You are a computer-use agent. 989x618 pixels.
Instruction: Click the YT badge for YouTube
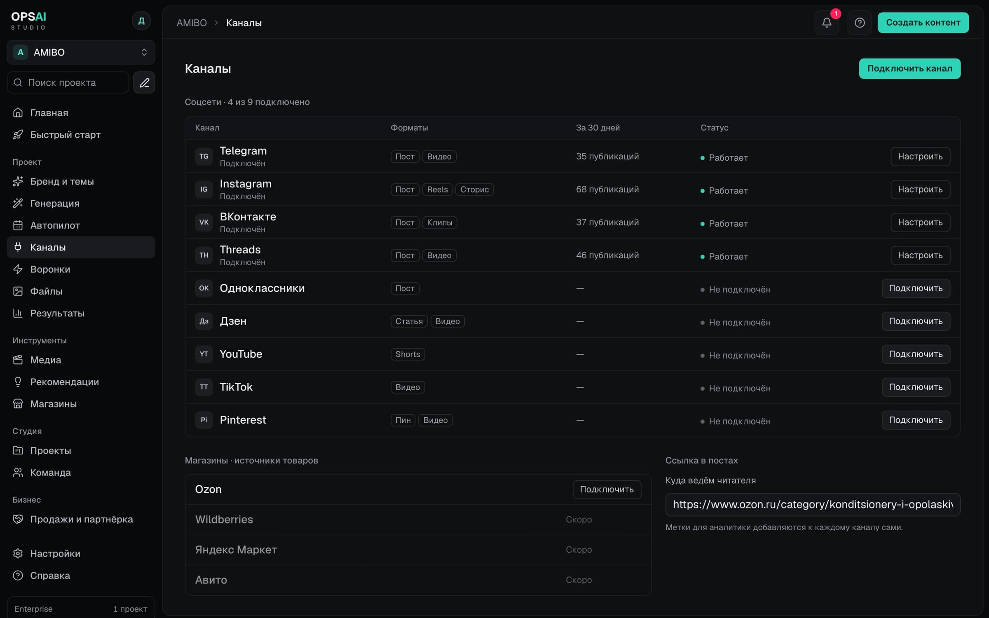click(204, 354)
